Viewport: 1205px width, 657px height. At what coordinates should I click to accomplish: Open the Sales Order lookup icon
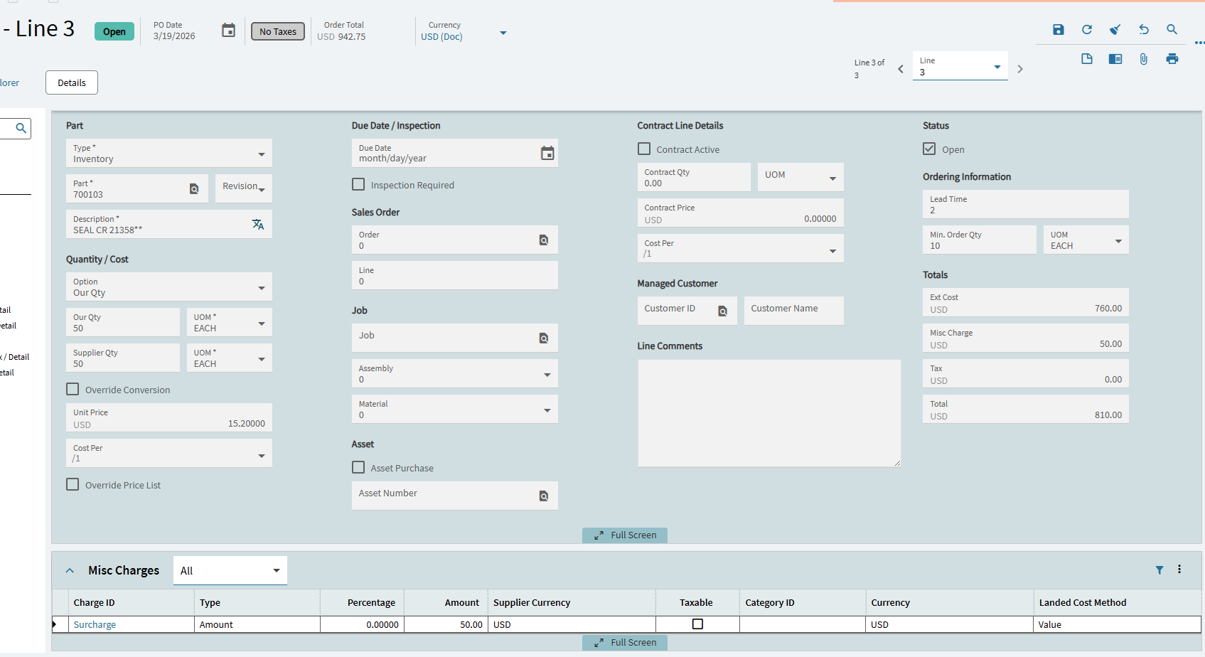click(544, 240)
